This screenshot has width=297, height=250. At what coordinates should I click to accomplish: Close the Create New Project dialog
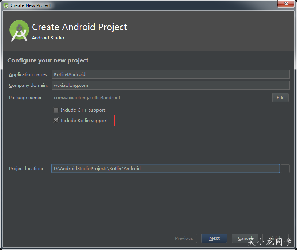pyautogui.click(x=286, y=4)
